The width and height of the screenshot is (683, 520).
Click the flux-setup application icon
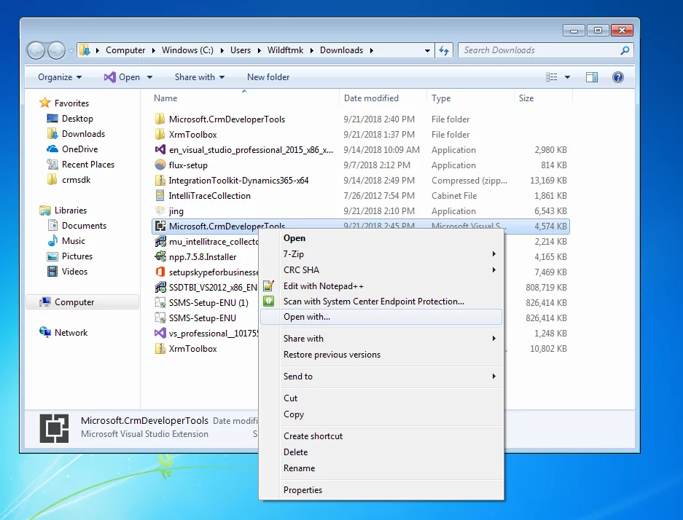pyautogui.click(x=160, y=165)
